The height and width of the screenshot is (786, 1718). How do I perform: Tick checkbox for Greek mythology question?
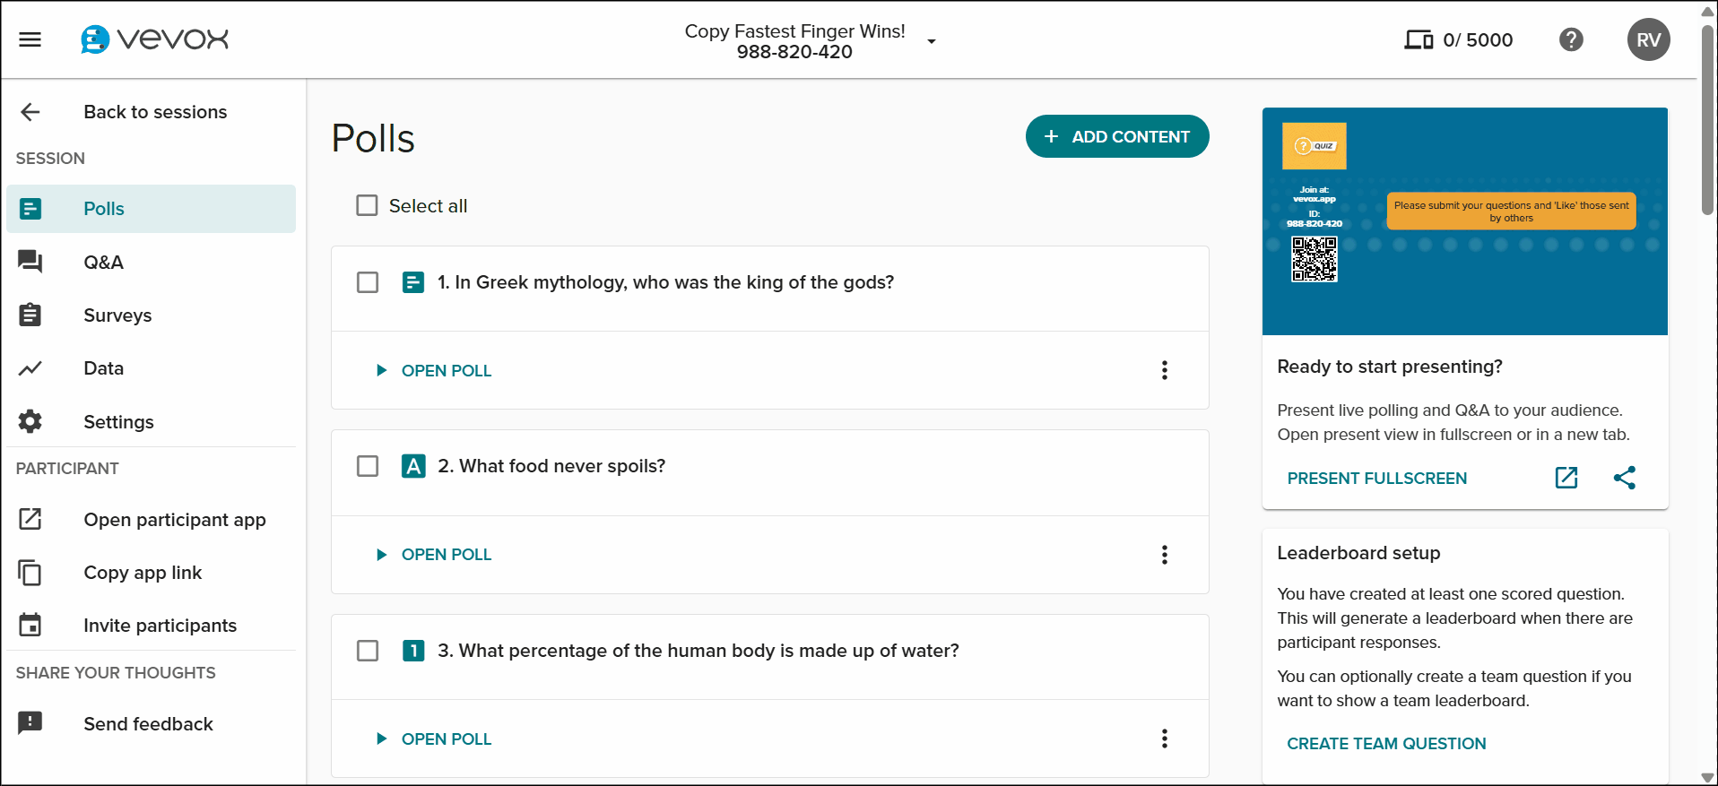click(368, 282)
